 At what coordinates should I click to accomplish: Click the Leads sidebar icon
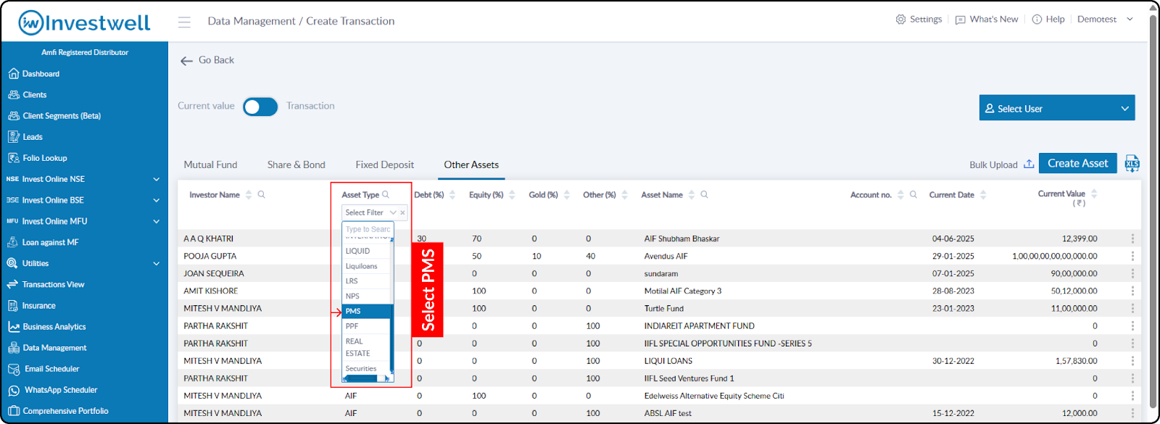pos(13,137)
